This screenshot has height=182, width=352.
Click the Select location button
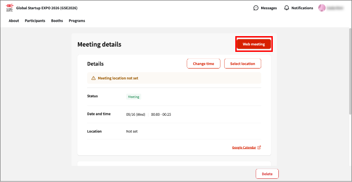[242, 63]
